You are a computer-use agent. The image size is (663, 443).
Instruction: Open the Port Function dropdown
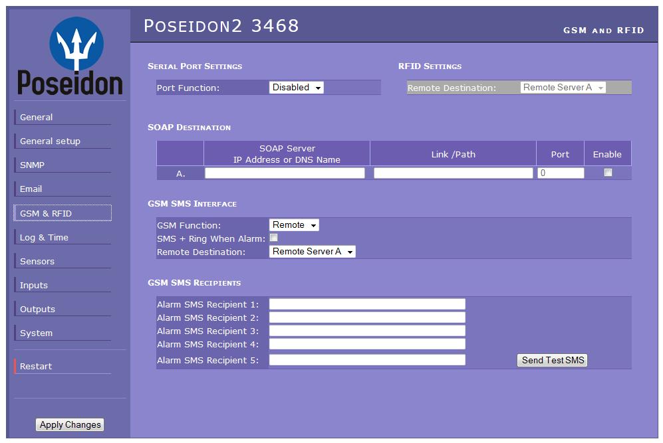297,88
